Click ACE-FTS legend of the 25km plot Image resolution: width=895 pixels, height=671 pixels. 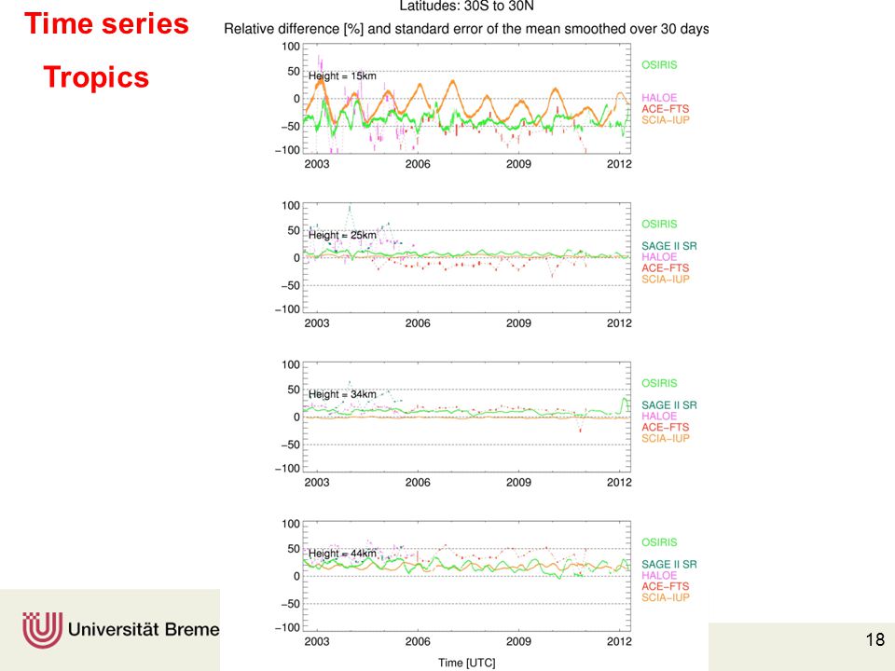[x=666, y=268]
